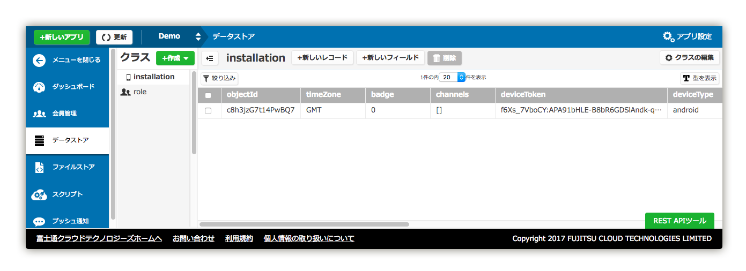746x271 pixels.
Task: Click the deviceToken cell starting f6Xs_7VboCY
Action: [581, 110]
